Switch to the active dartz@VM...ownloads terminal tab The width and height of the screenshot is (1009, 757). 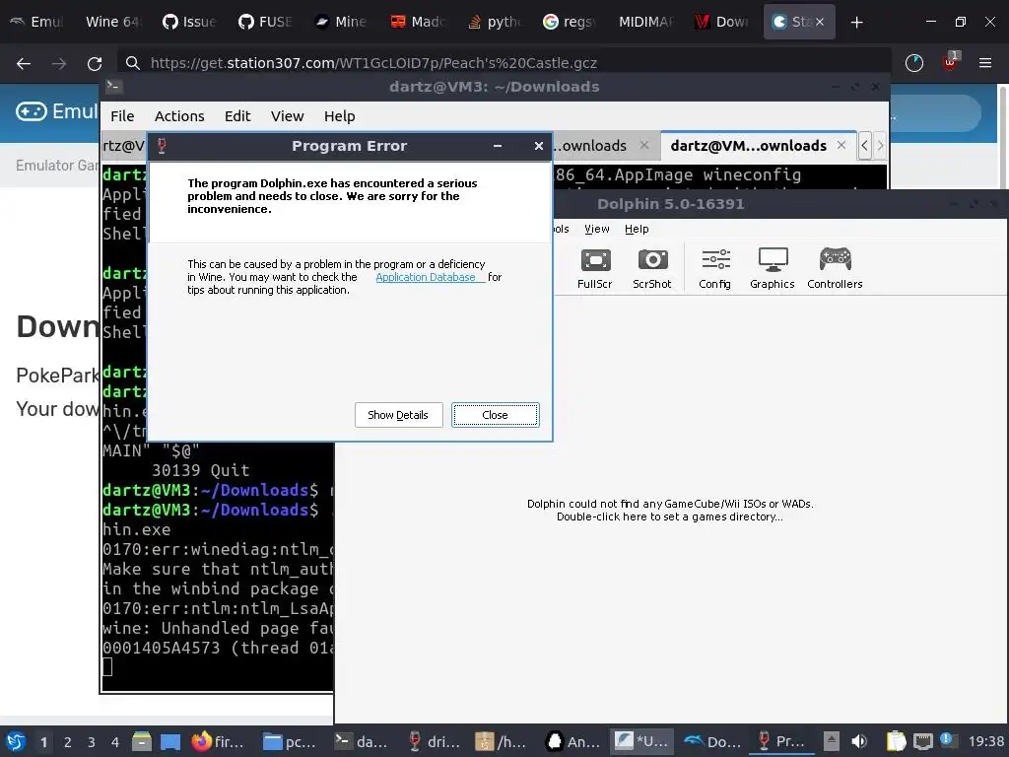click(x=748, y=146)
